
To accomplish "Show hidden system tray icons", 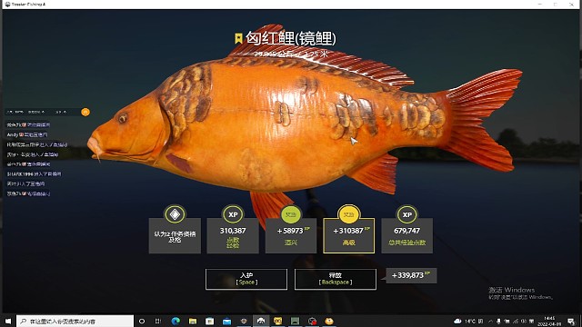I will coord(490,321).
